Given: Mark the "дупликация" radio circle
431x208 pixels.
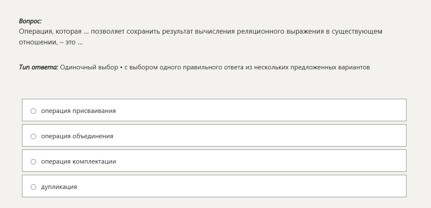Looking at the screenshot, I should pyautogui.click(x=34, y=187).
